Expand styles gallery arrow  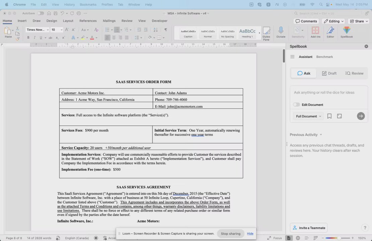click(259, 33)
